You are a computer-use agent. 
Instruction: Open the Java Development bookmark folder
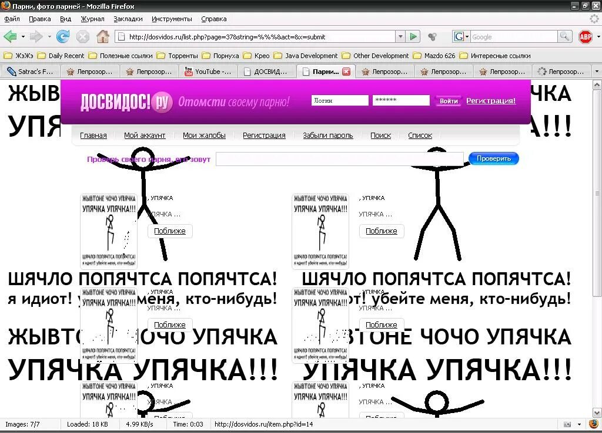306,56
